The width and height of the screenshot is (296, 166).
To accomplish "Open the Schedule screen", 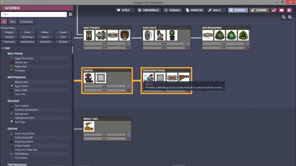I will click(x=173, y=10).
